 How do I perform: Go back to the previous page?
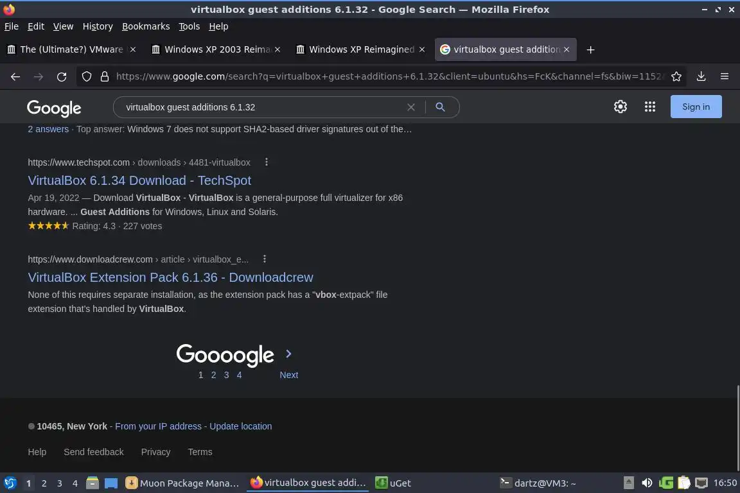(x=15, y=76)
